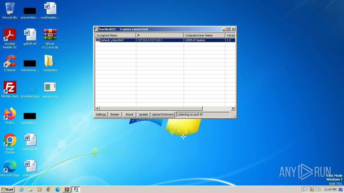This screenshot has height=193, width=344.
Task: Open the answerdem file icon on the desktop
Action: pyautogui.click(x=30, y=13)
